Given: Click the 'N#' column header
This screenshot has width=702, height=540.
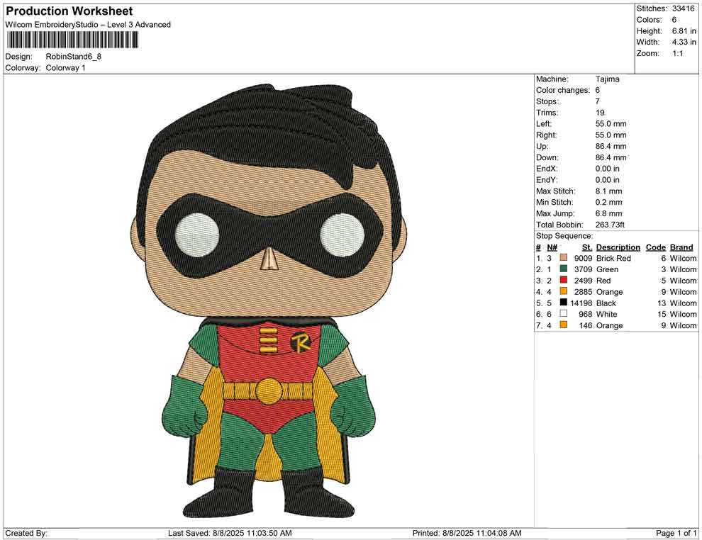Looking at the screenshot, I should click(x=552, y=247).
